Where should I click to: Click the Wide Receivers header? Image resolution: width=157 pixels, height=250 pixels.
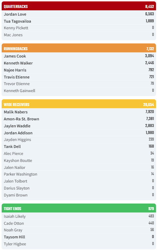pos(79,104)
